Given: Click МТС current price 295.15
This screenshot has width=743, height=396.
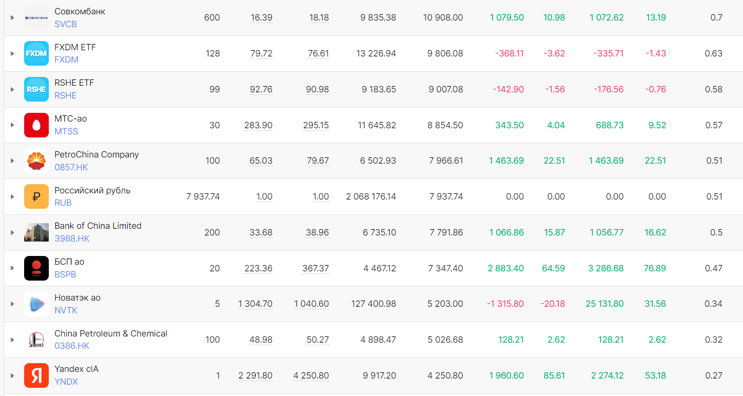Looking at the screenshot, I should click(x=316, y=125).
